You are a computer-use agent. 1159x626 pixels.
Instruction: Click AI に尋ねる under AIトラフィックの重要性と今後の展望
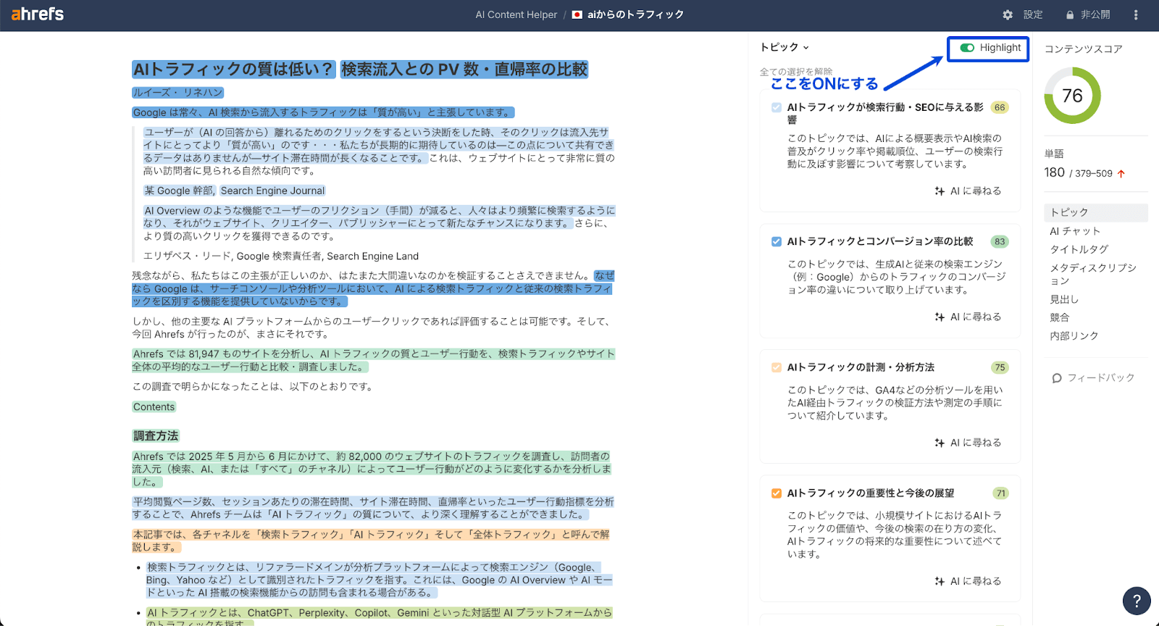[x=968, y=581]
